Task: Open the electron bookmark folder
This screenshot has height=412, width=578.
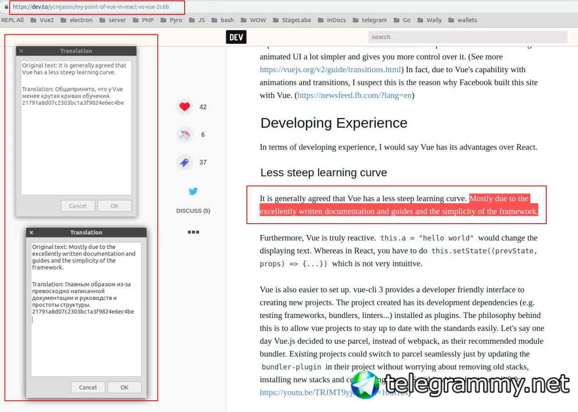Action: pos(76,20)
